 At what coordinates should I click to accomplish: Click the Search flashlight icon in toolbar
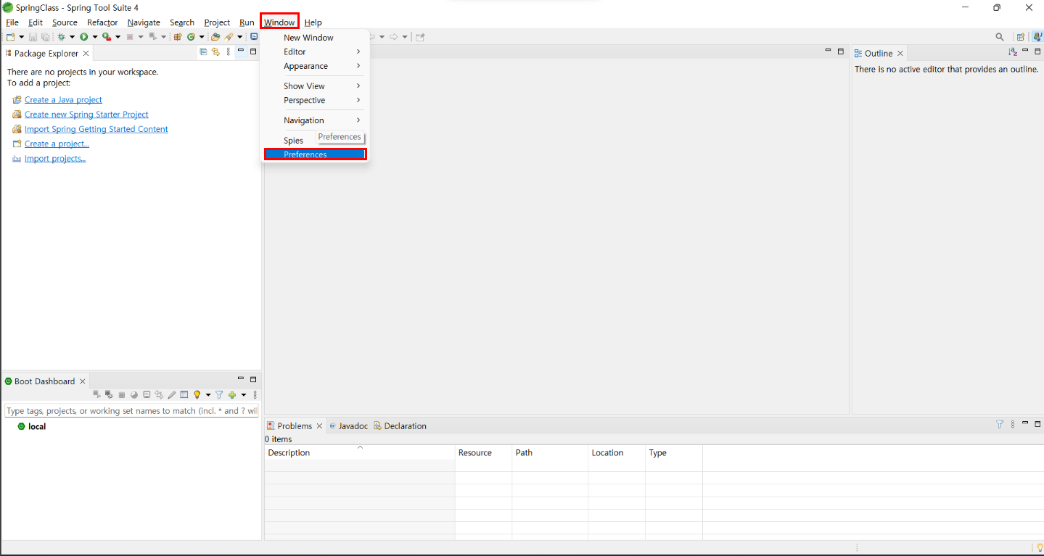pos(229,37)
